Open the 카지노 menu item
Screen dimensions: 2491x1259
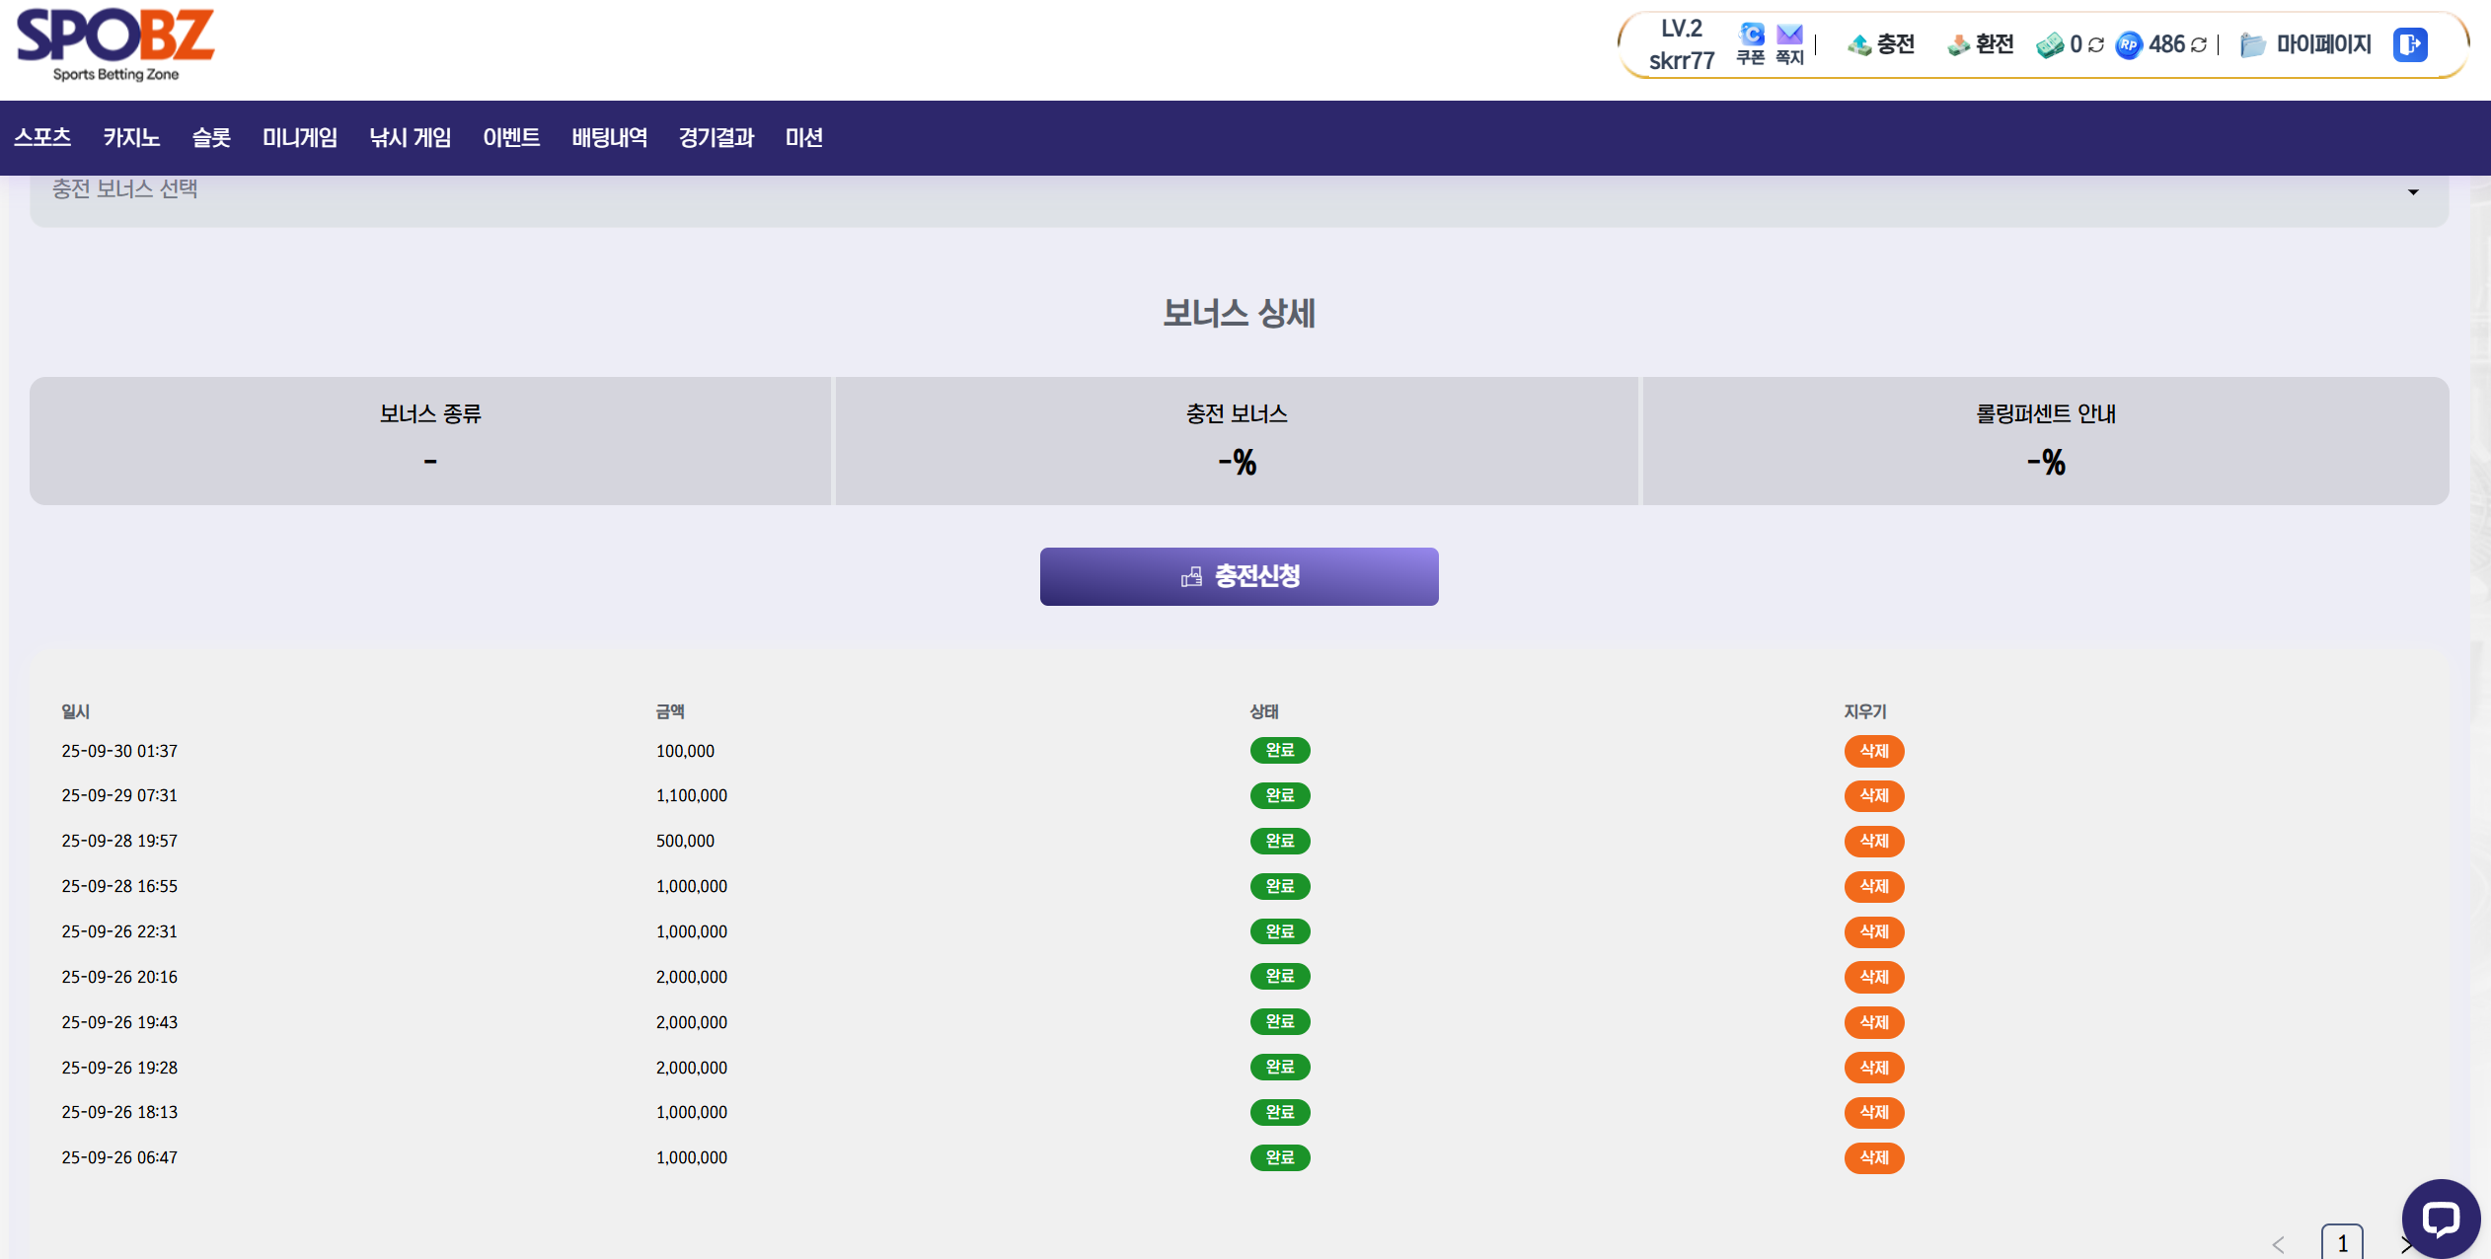pos(131,138)
